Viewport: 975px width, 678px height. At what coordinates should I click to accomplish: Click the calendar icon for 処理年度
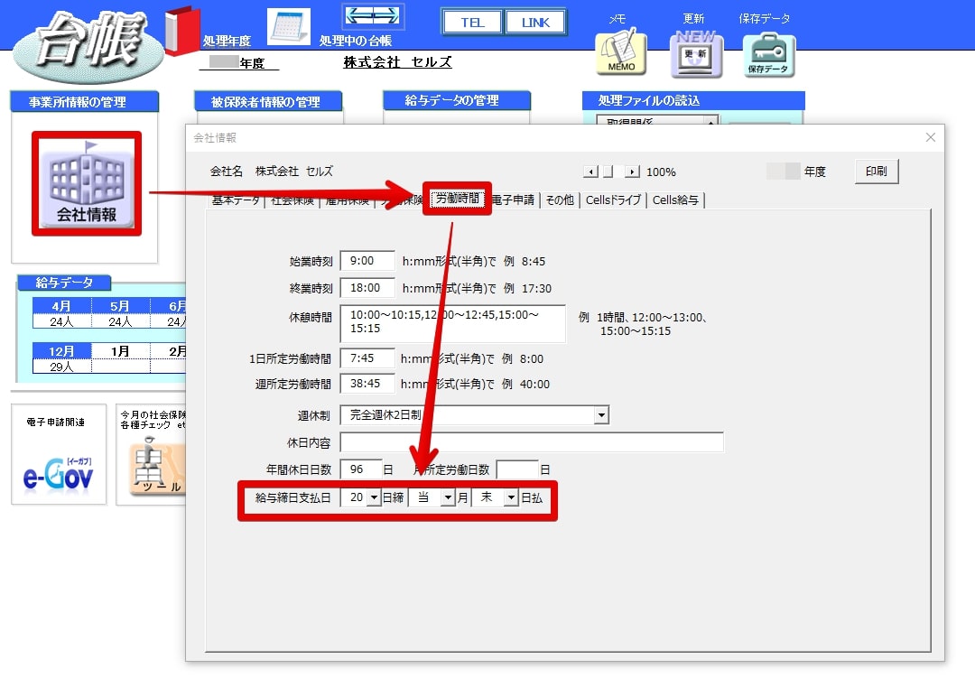pyautogui.click(x=289, y=27)
